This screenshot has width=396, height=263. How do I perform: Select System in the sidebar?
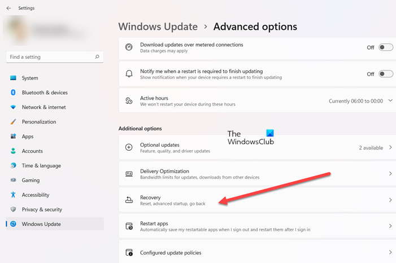pos(30,78)
